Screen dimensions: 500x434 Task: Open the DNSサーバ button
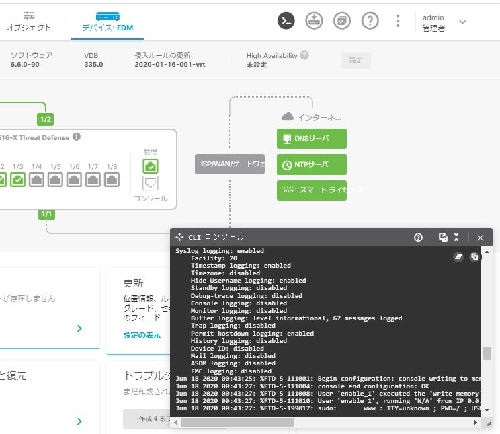click(x=312, y=139)
